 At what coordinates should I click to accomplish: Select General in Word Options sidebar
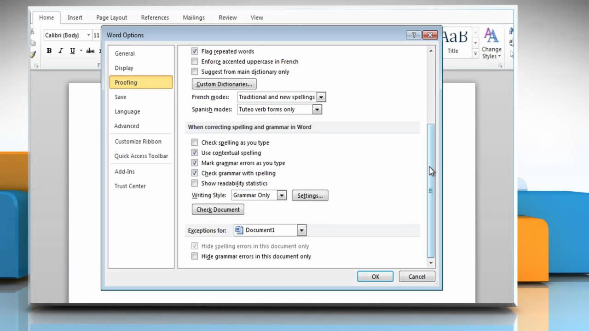coord(141,53)
